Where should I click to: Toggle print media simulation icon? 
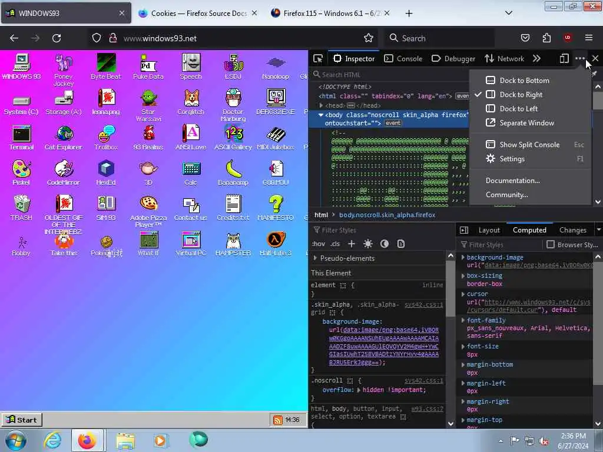[400, 244]
